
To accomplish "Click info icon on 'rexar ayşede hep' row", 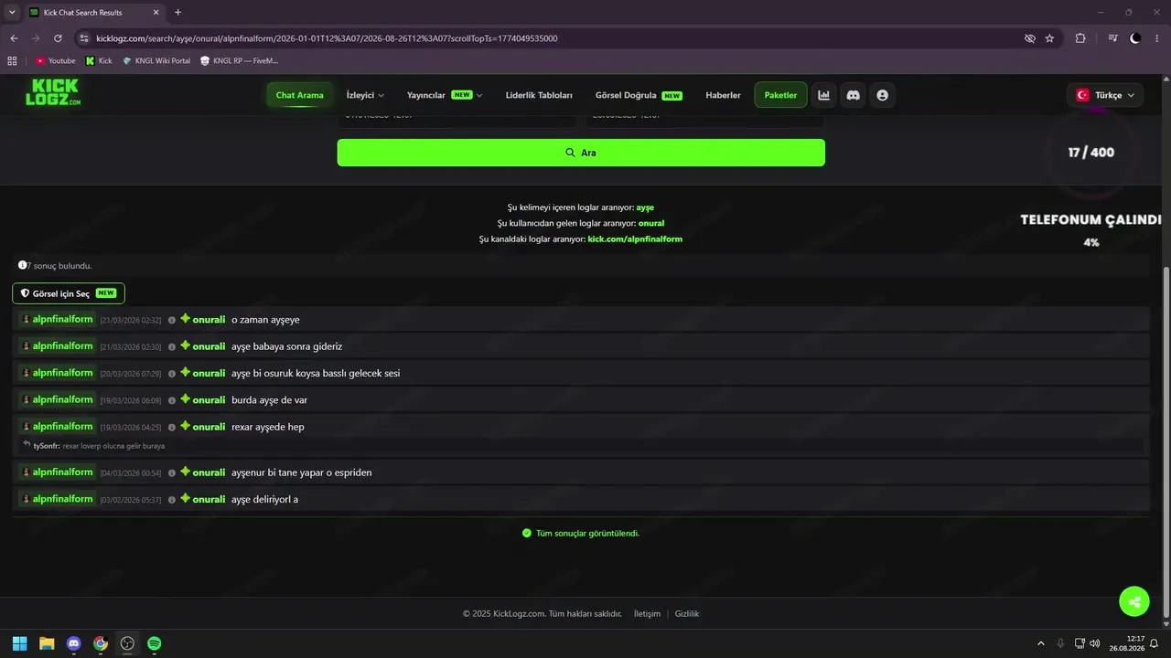I will [x=171, y=427].
